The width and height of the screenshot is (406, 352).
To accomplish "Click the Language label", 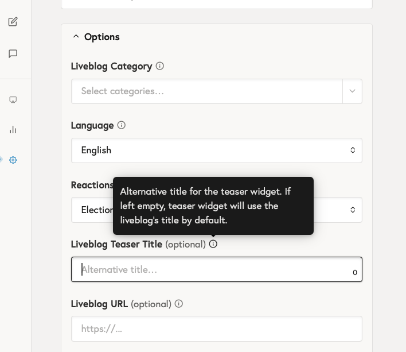I will pyautogui.click(x=92, y=125).
